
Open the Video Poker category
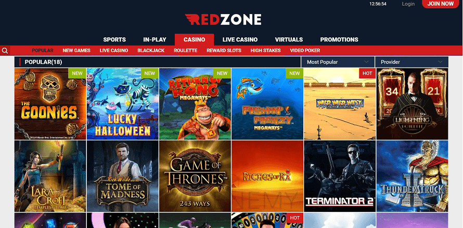click(305, 50)
